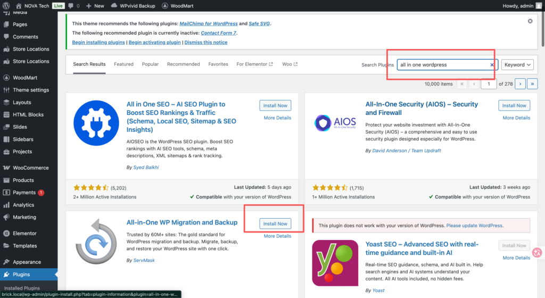Click the WooCommerce sidebar icon

[x=6, y=168]
